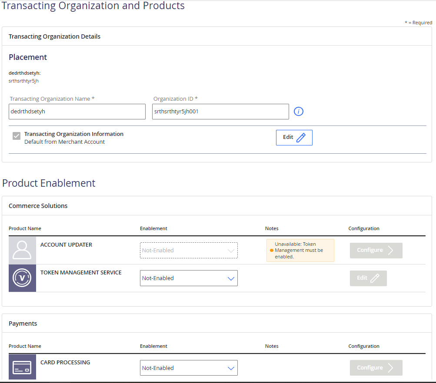Expand the Account Updater enablement dropdown
The height and width of the screenshot is (383, 436).
(x=189, y=251)
